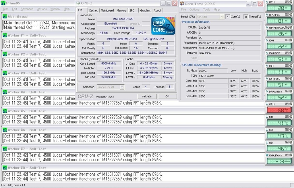Switch to the SPD tab in CPU-Z
Viewport: 294px width, 188px height.
(132, 11)
